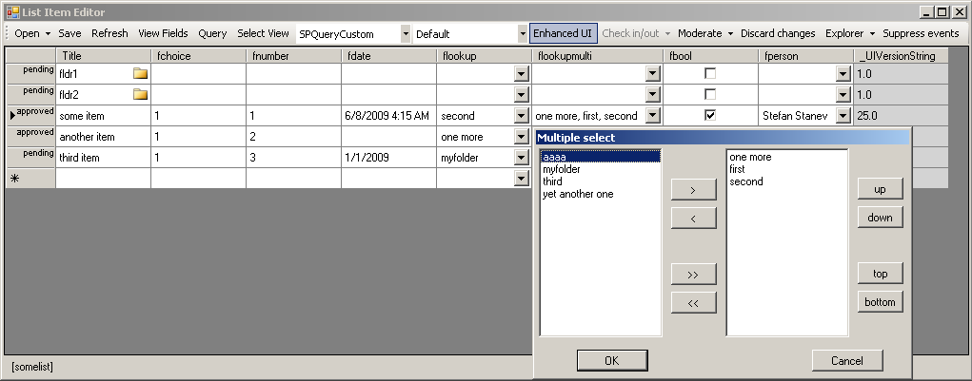Expand the SPQueryCustom combo box
Viewport: 972px width, 381px height.
406,34
